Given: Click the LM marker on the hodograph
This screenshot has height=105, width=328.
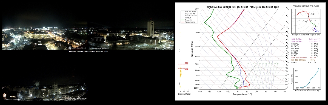Looking at the screenshot, I should pos(313,14).
